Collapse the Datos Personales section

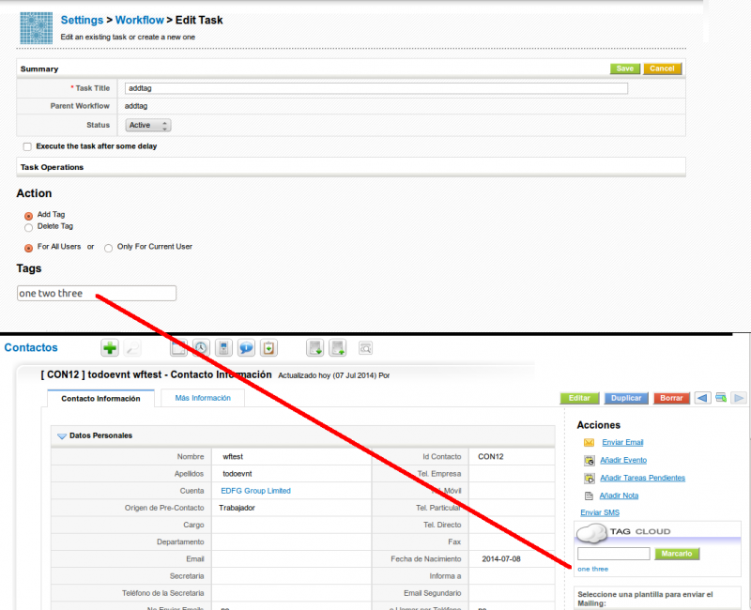[61, 435]
